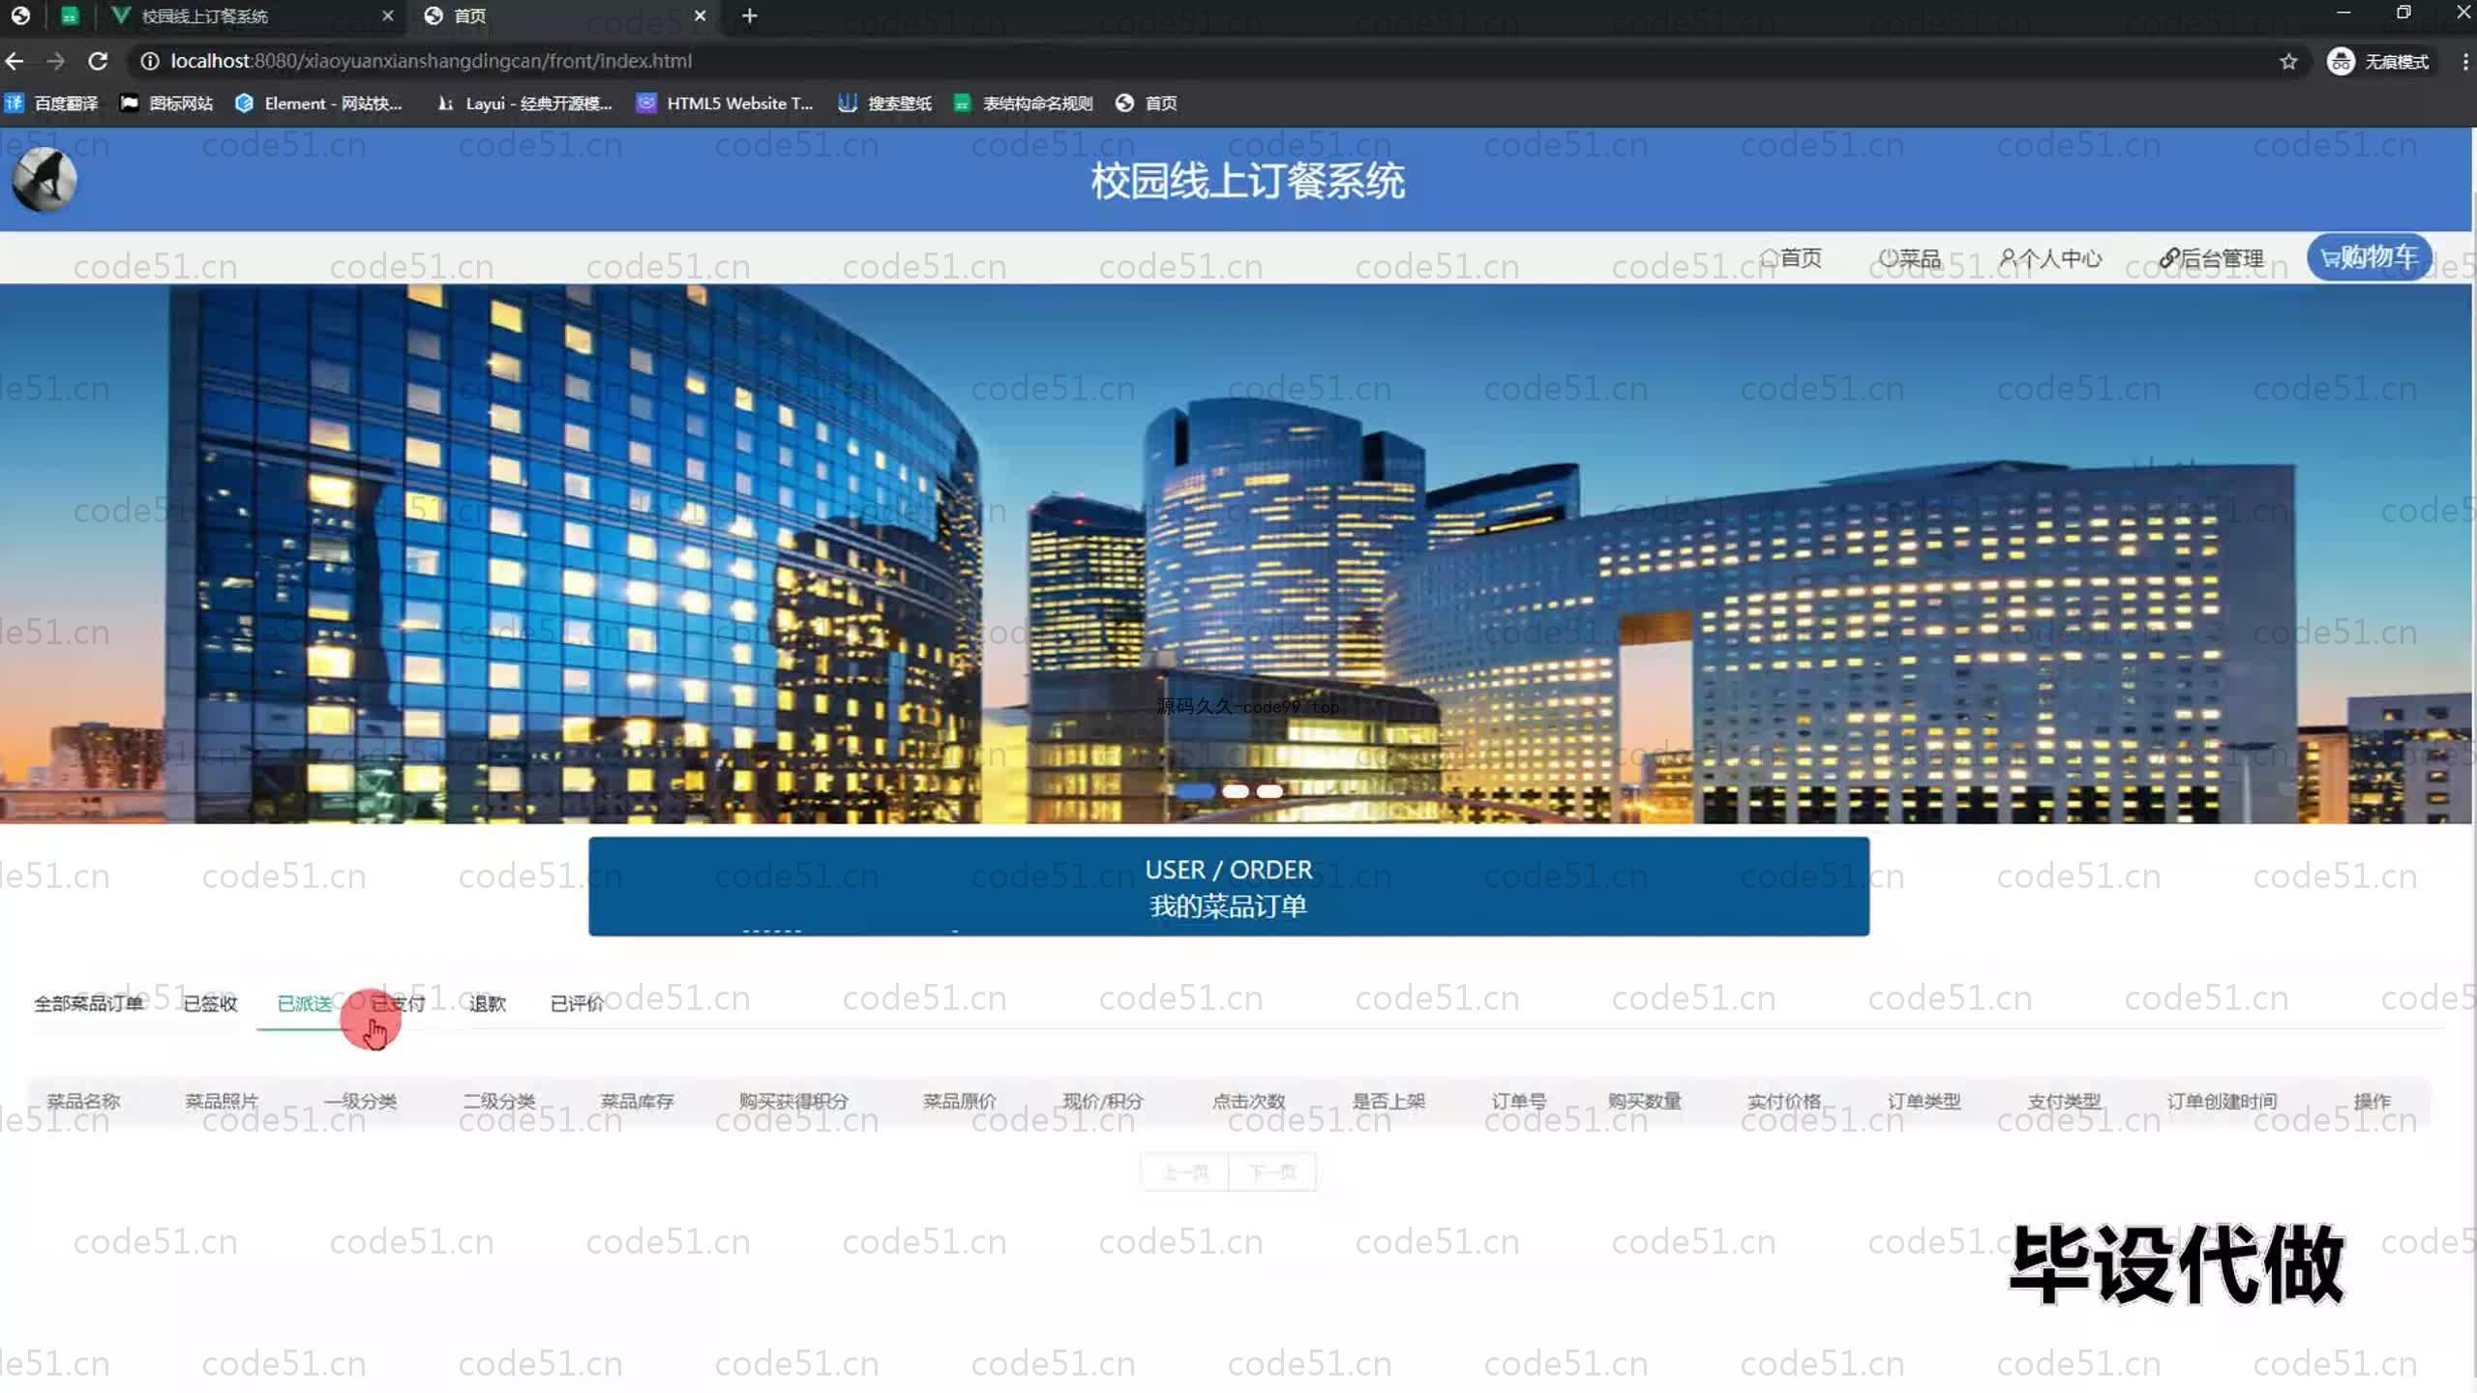The image size is (2477, 1393).
Task: Show the 退款 orders tab
Action: pyautogui.click(x=488, y=1004)
